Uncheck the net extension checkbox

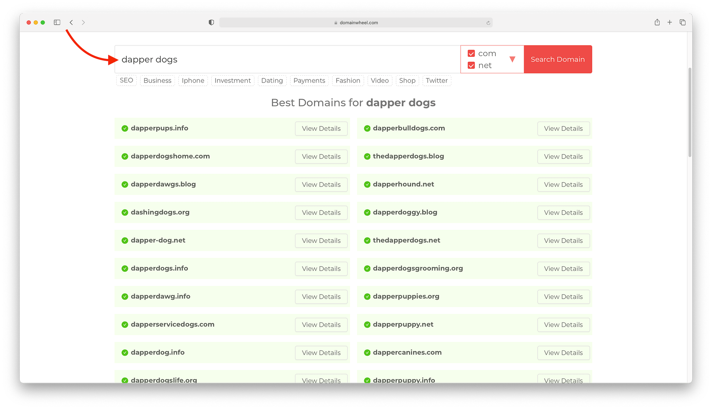tap(471, 66)
